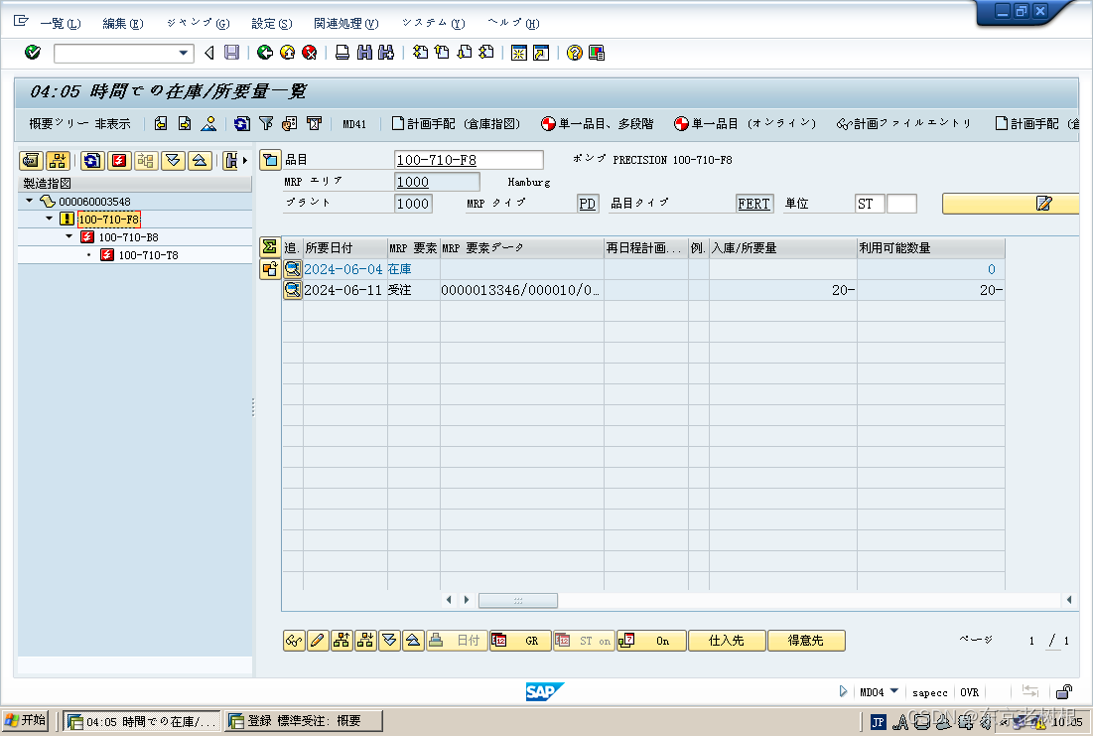Viewport: 1093px width, 736px height.
Task: Open the ジャンプ menu
Action: (x=198, y=23)
